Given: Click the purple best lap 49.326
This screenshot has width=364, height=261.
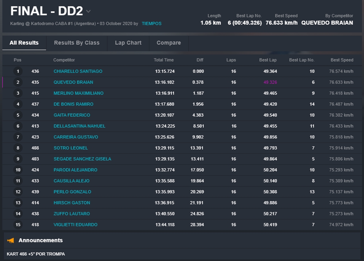Looking at the screenshot, I should point(270,82).
